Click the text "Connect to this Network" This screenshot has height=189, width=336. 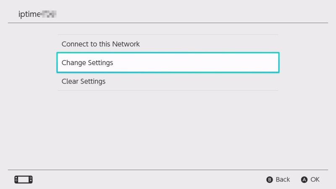(x=100, y=44)
